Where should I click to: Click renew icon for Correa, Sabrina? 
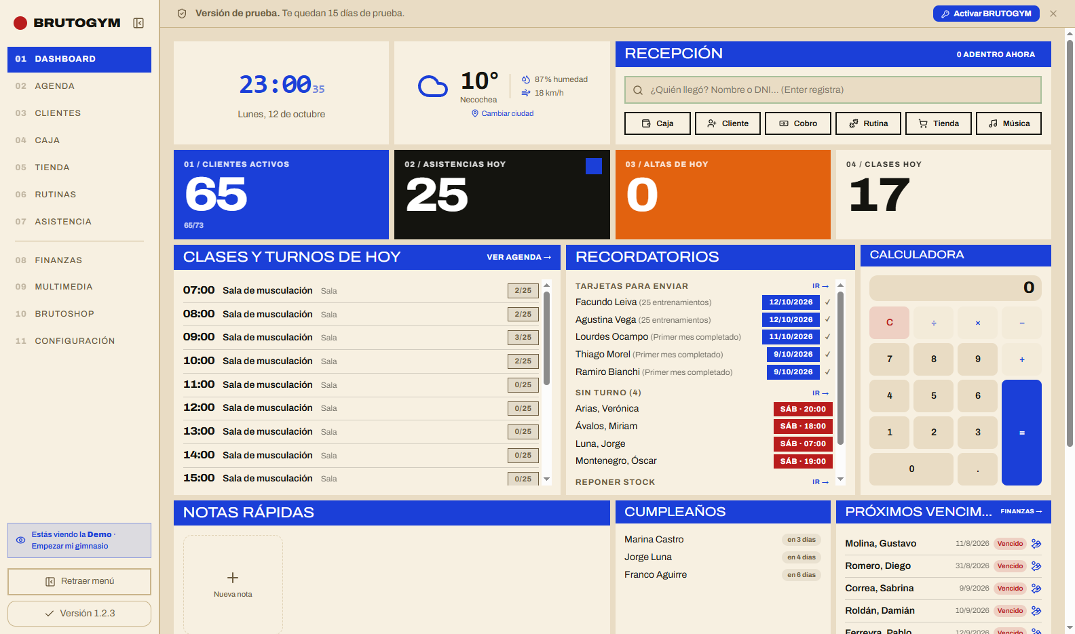[x=1036, y=589]
